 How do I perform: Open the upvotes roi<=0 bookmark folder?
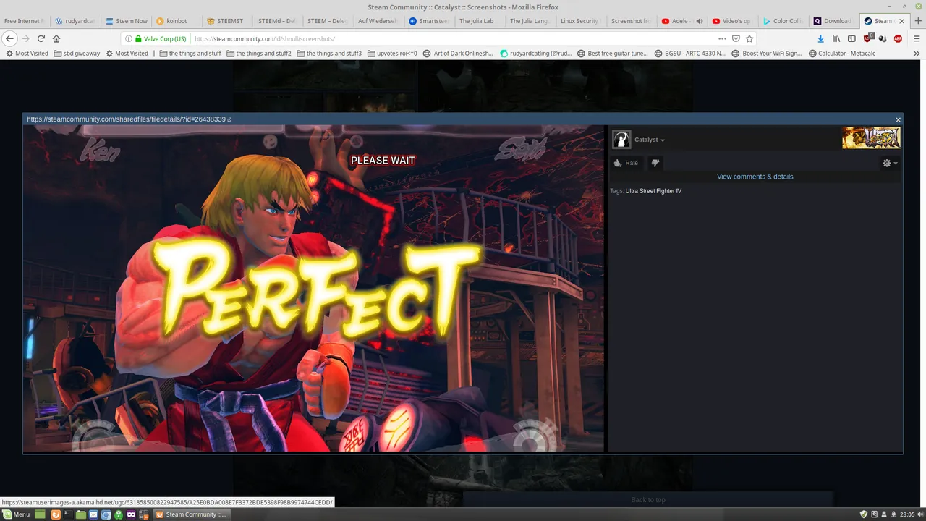(x=392, y=53)
